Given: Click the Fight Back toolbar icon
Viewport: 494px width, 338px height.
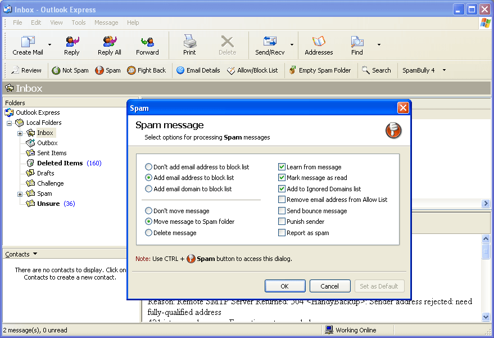Looking at the screenshot, I should click(132, 70).
